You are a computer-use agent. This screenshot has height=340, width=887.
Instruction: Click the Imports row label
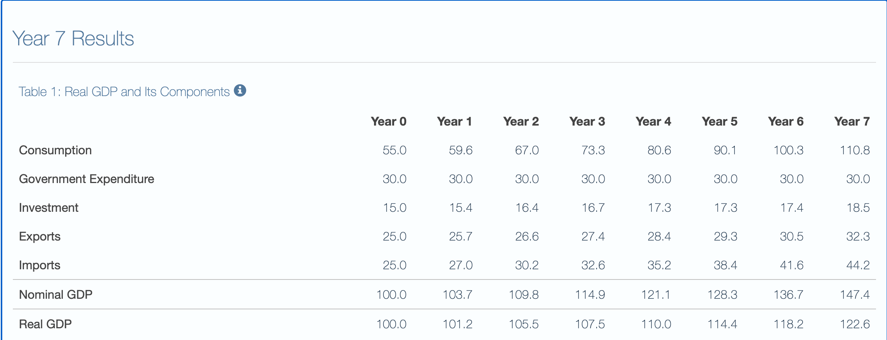[x=40, y=265]
